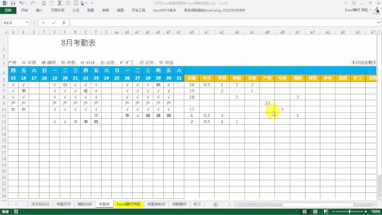Open the 审阅 (Review) ribbon tab
Viewport: 382px width, 215px height.
pos(105,10)
